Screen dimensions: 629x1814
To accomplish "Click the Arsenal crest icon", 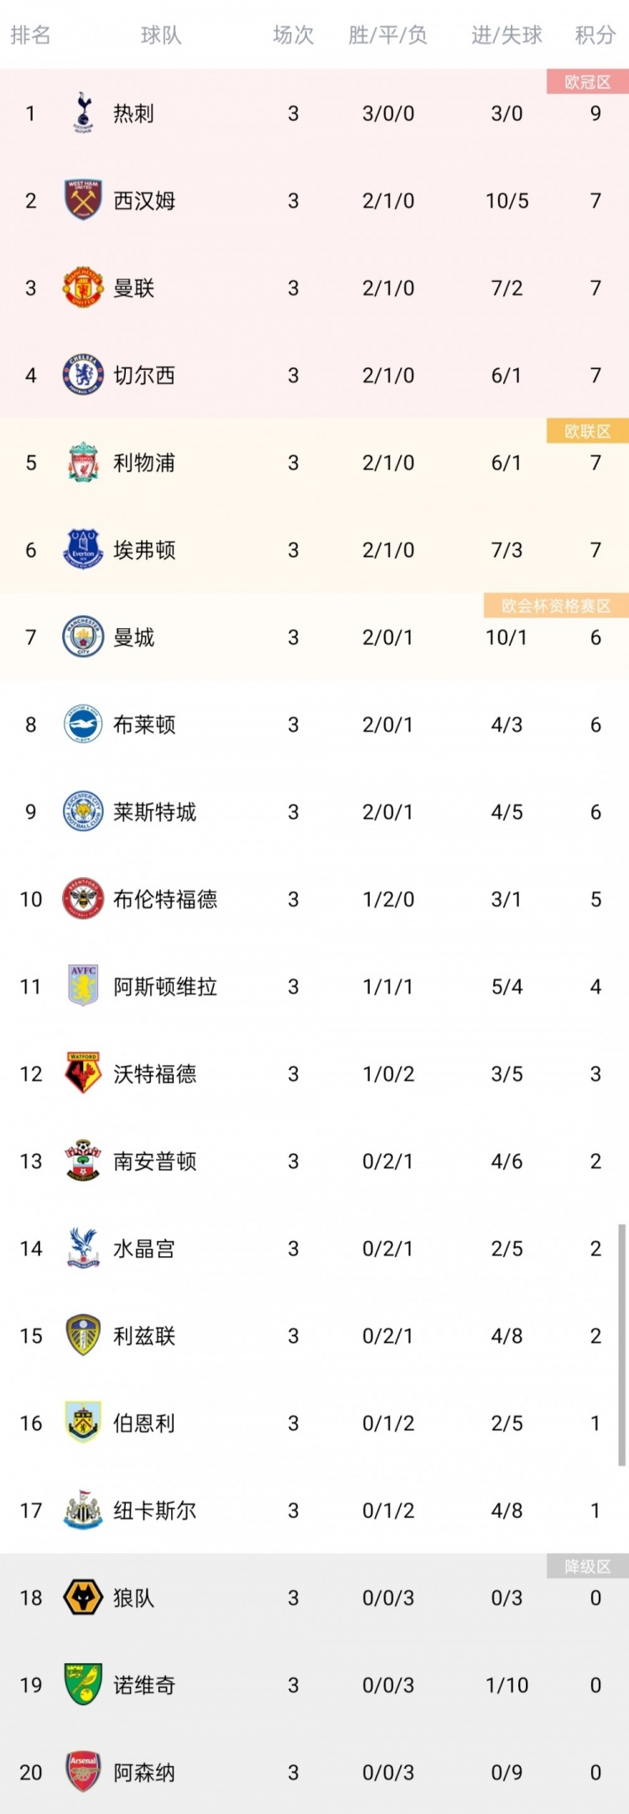I will point(83,1772).
